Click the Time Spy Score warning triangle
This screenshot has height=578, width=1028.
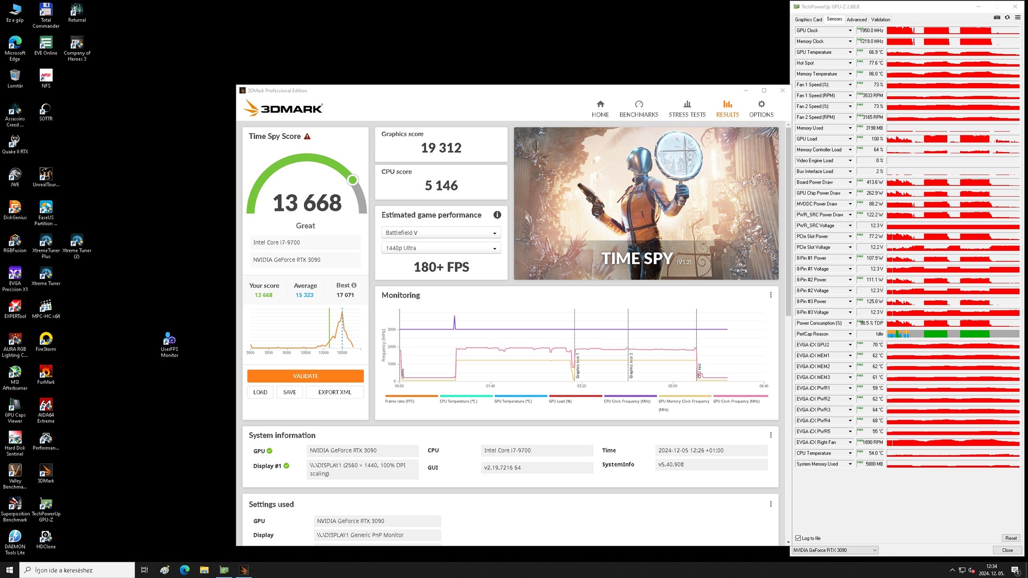pyautogui.click(x=307, y=137)
